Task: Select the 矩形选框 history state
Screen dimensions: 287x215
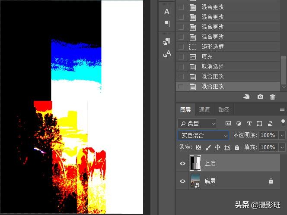Action: (228, 47)
